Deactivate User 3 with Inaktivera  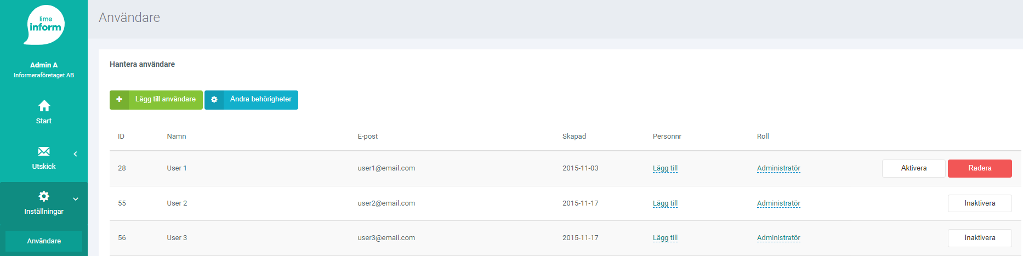click(980, 238)
